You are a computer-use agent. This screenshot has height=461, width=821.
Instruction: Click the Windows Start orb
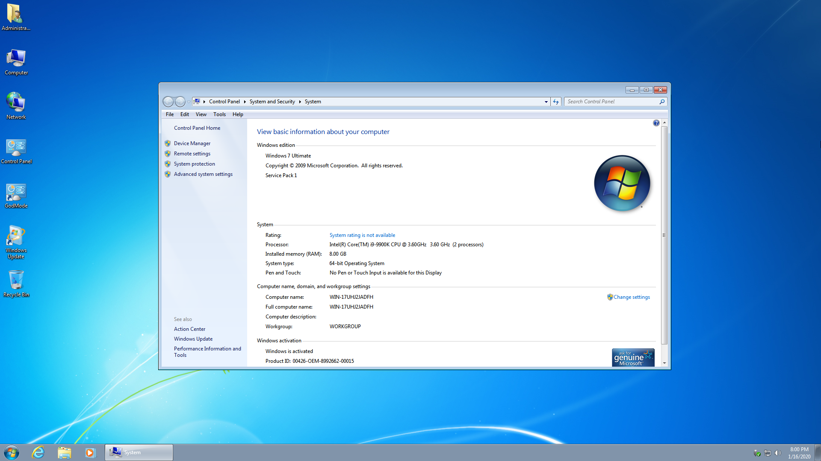click(x=12, y=452)
